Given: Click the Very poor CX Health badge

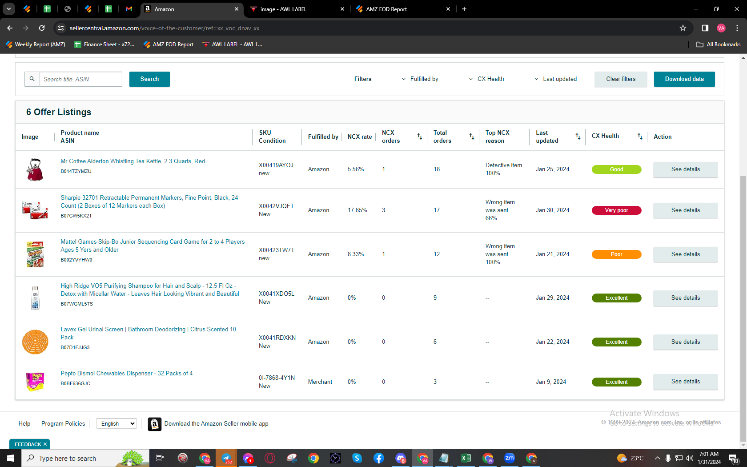Looking at the screenshot, I should pyautogui.click(x=616, y=210).
